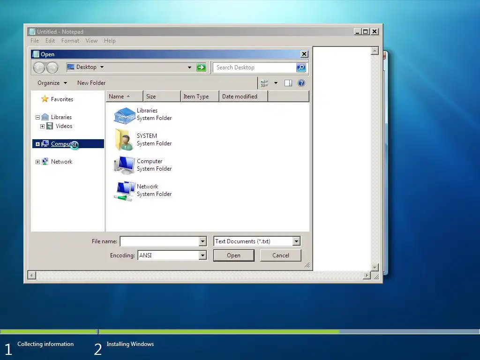480x360 pixels.
Task: Open the Help menu in Notepad
Action: (110, 41)
